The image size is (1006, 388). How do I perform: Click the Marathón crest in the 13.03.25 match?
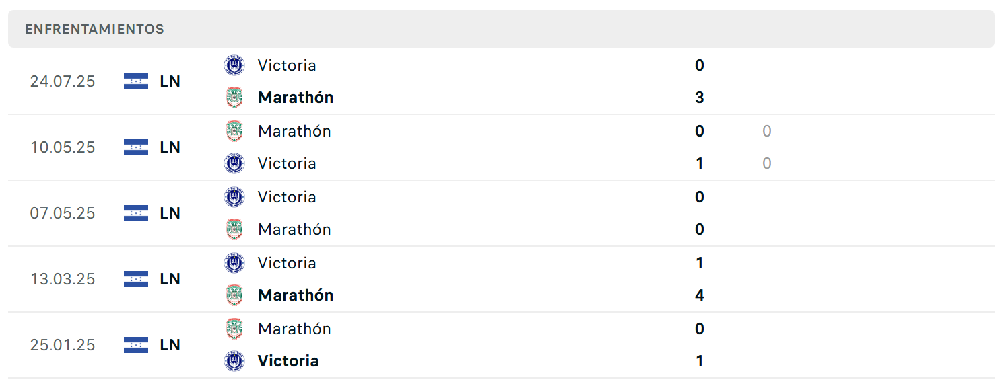234,295
